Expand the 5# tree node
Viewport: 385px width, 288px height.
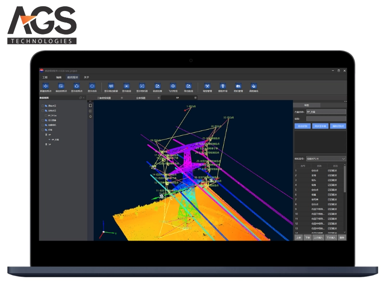coord(46,144)
